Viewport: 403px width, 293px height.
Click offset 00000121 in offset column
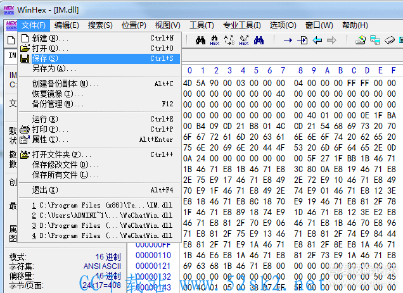point(153,266)
